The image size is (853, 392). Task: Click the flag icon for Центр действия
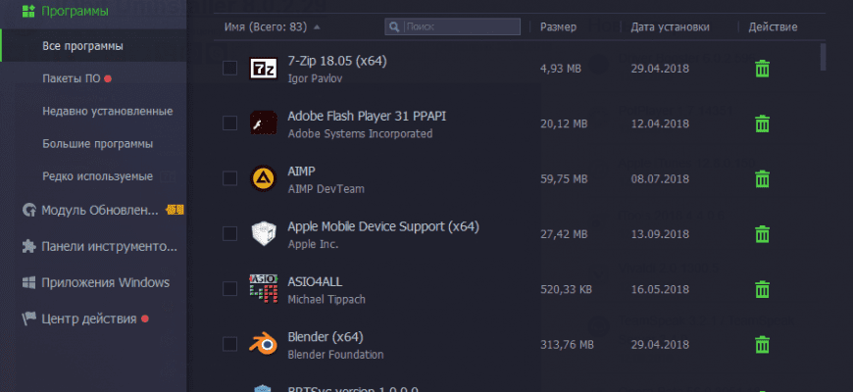[28, 319]
